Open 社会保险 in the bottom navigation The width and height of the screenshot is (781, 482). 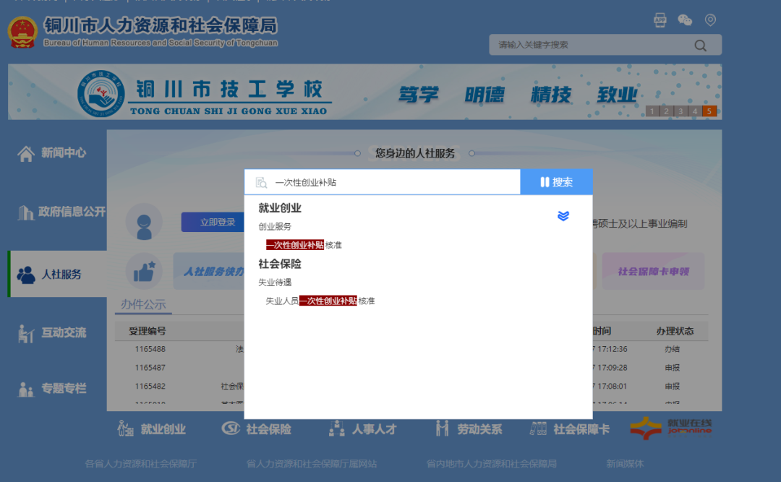click(x=268, y=429)
